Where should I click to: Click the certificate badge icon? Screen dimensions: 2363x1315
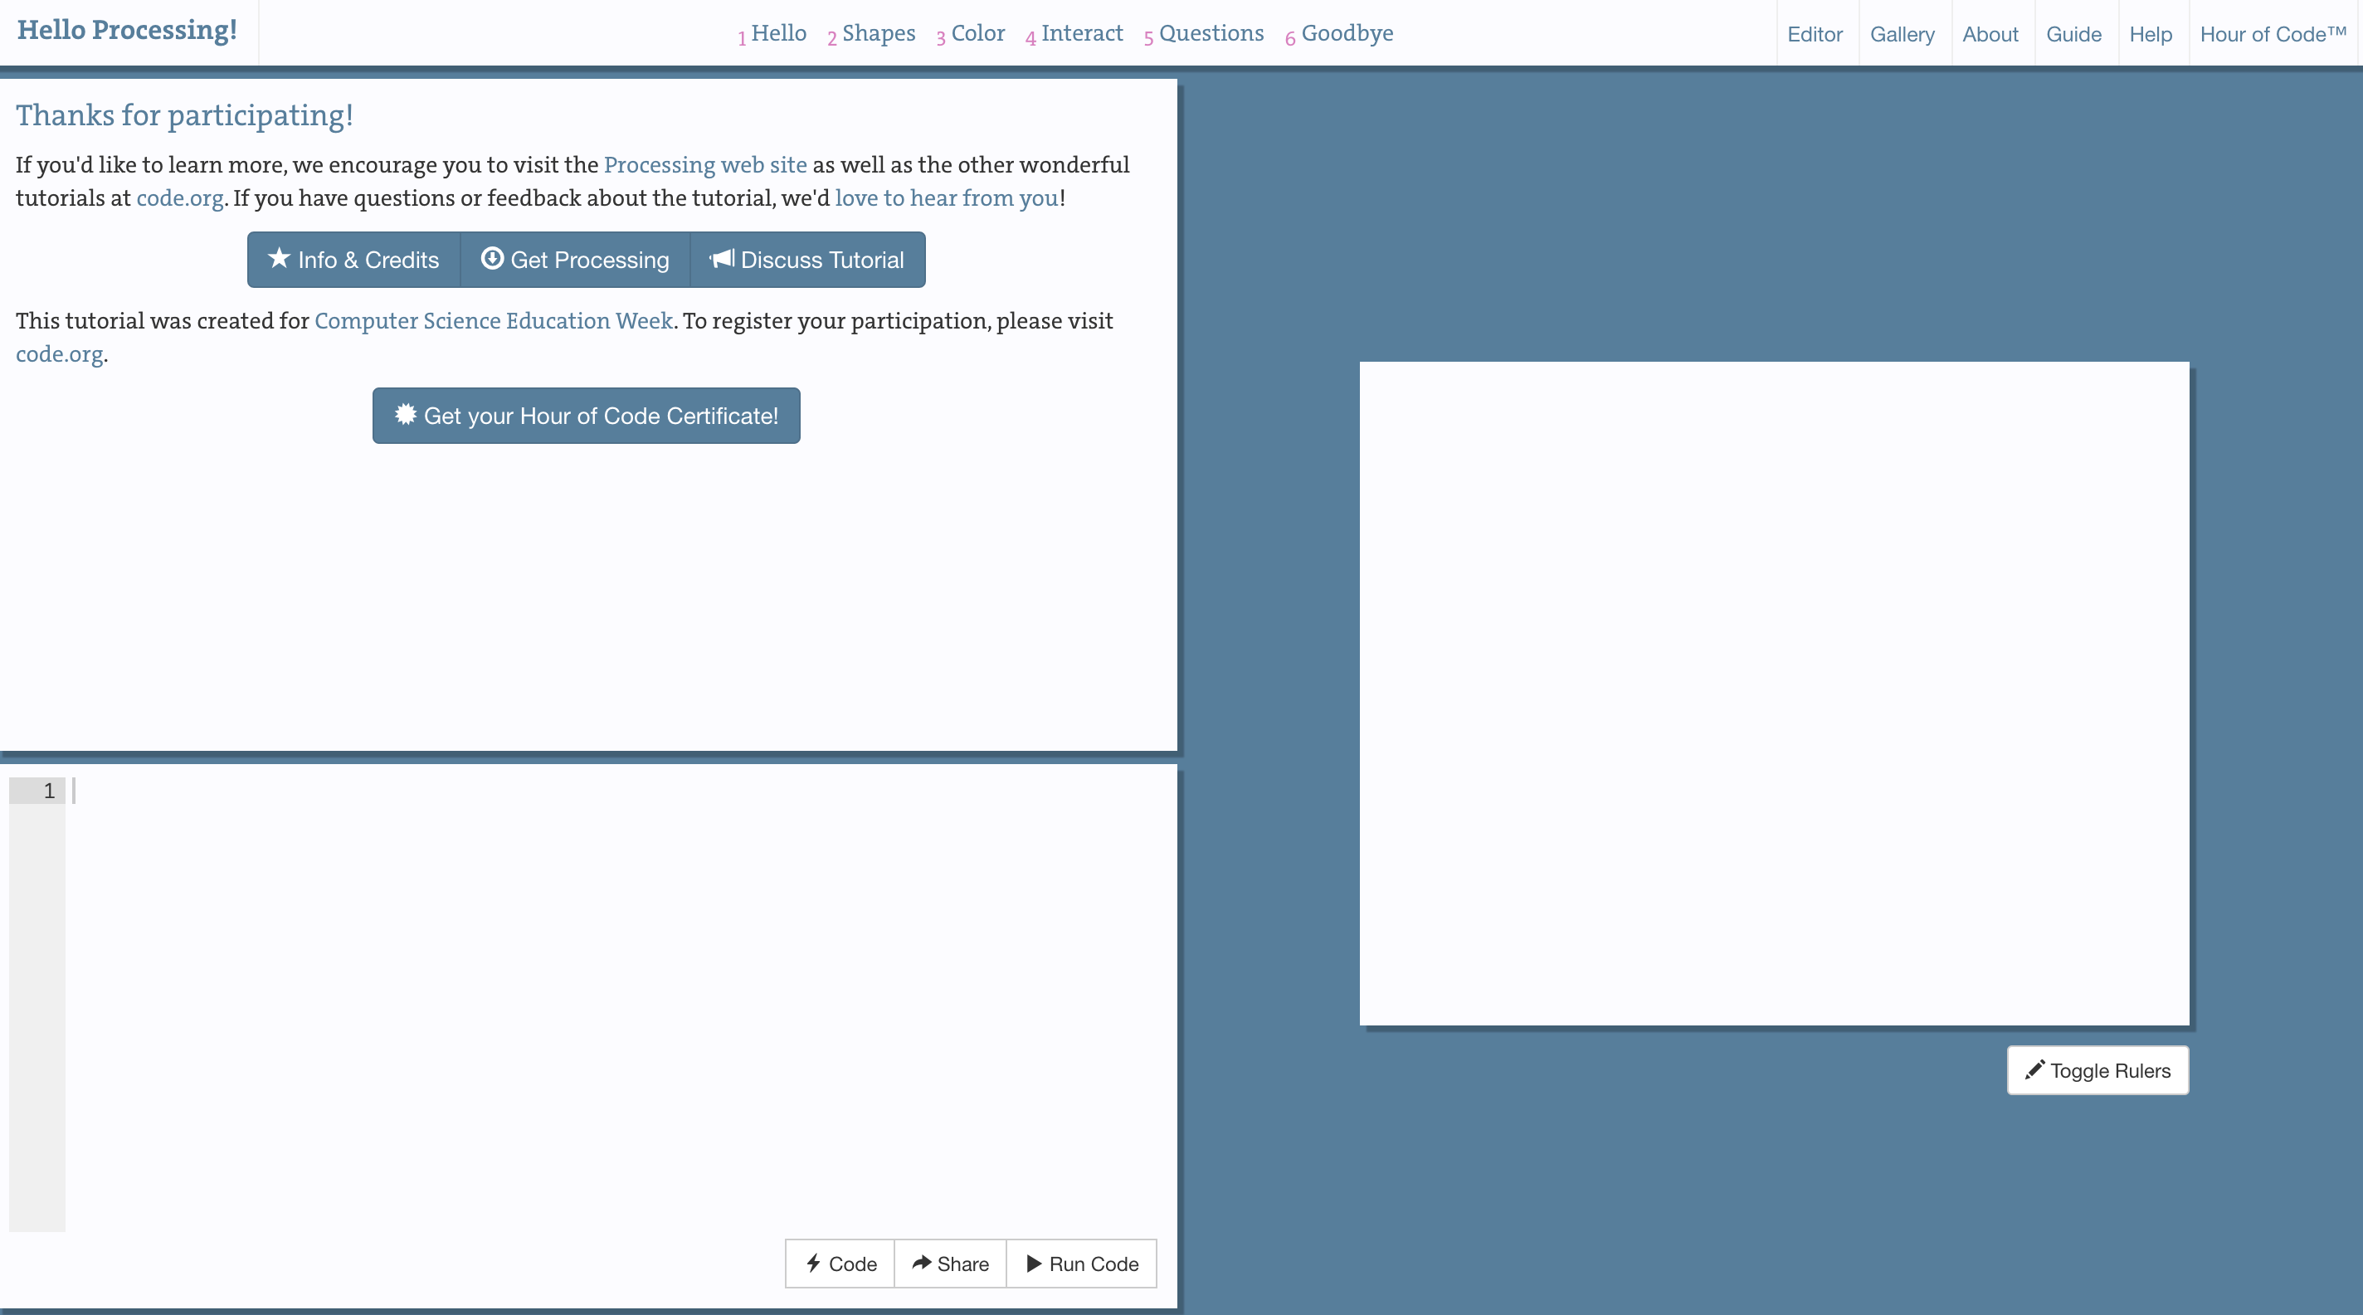click(x=406, y=415)
